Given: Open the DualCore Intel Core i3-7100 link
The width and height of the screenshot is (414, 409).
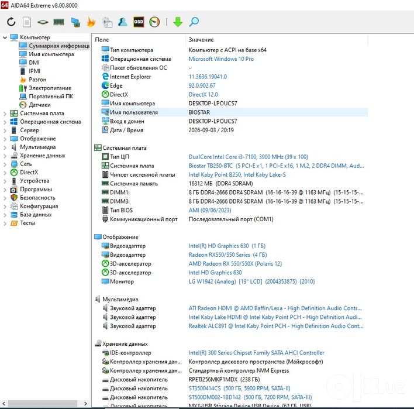Looking at the screenshot, I should coord(248,157).
